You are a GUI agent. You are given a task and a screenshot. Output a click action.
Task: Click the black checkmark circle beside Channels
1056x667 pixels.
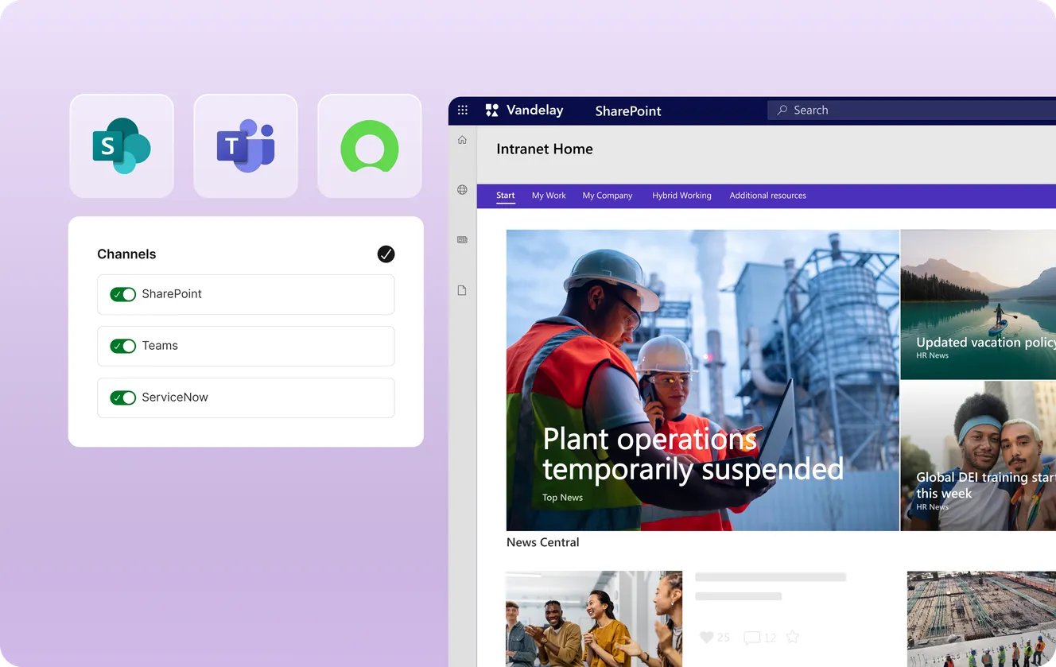[x=386, y=254]
